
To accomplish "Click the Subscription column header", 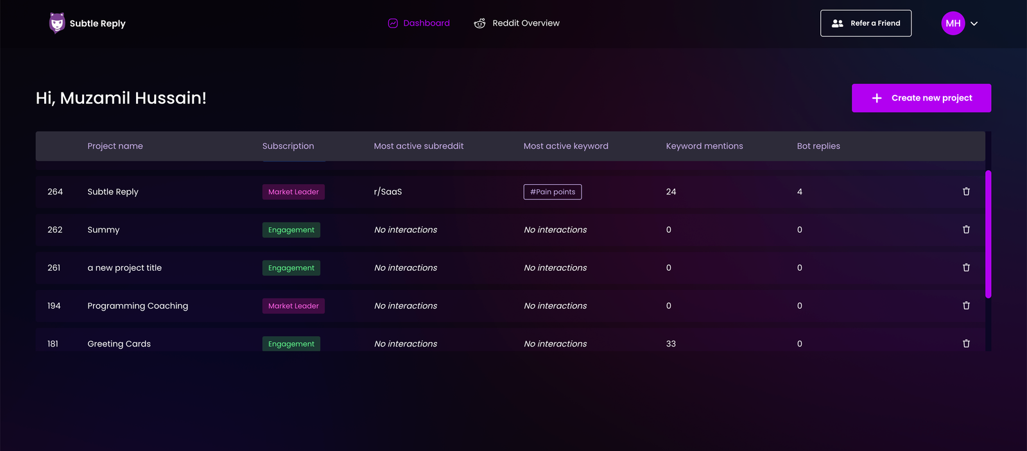I will (x=288, y=146).
